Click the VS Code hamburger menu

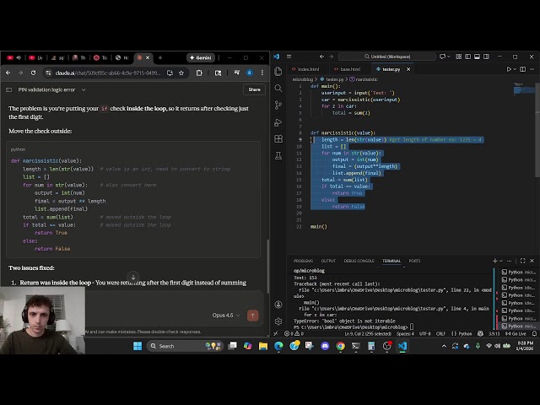pos(289,57)
